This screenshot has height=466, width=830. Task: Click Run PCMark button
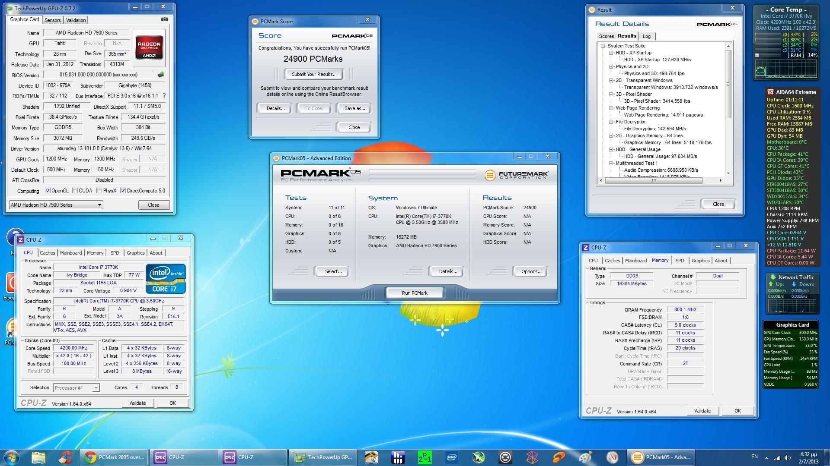415,293
